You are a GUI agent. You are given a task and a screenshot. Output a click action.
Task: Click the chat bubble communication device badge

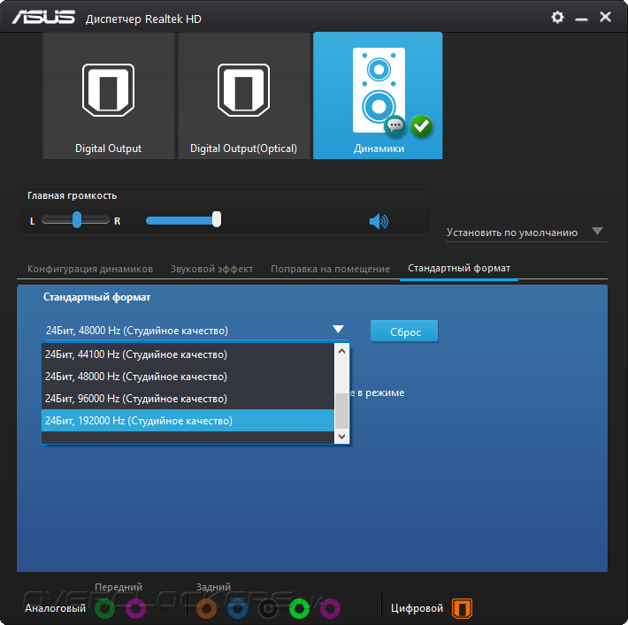coord(395,126)
